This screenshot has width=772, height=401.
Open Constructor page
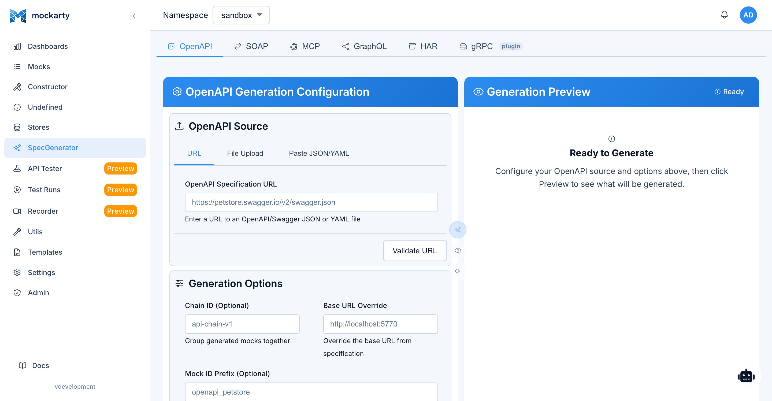(75, 87)
